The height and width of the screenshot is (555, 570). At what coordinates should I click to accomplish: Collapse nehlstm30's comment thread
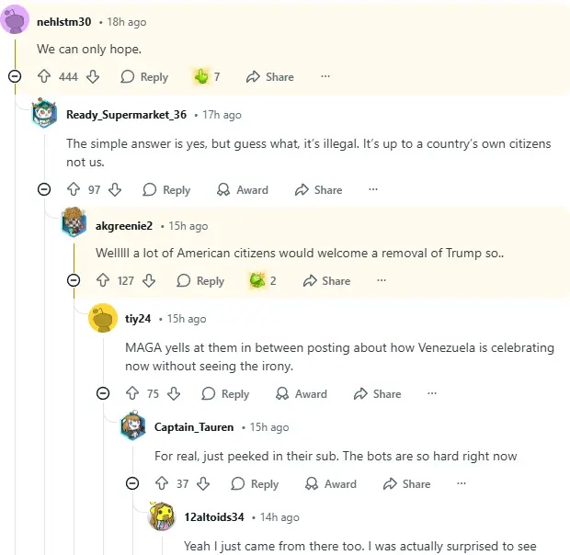(x=15, y=77)
